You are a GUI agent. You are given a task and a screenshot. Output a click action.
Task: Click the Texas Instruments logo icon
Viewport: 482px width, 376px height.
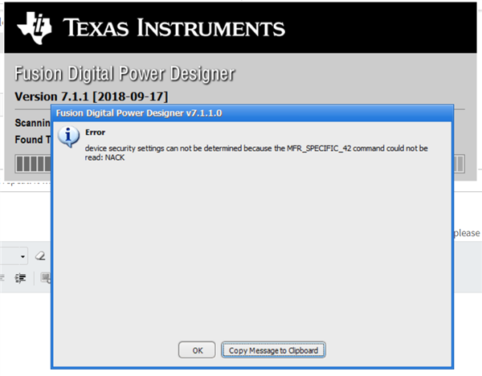(34, 28)
